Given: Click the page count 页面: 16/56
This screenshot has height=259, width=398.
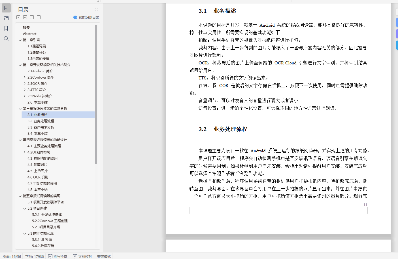Looking at the screenshot, I should (x=12, y=256).
